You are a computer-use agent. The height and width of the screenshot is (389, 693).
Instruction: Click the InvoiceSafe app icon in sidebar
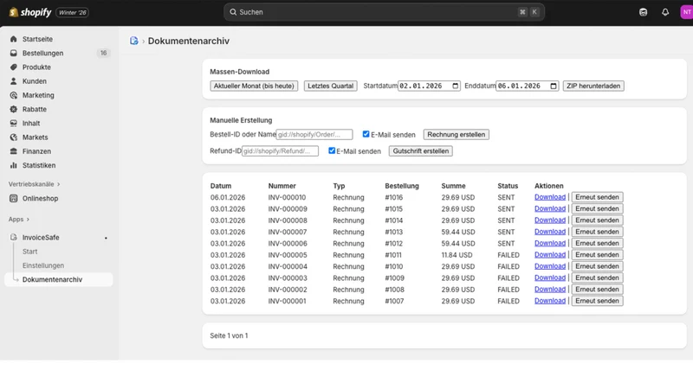click(x=14, y=237)
